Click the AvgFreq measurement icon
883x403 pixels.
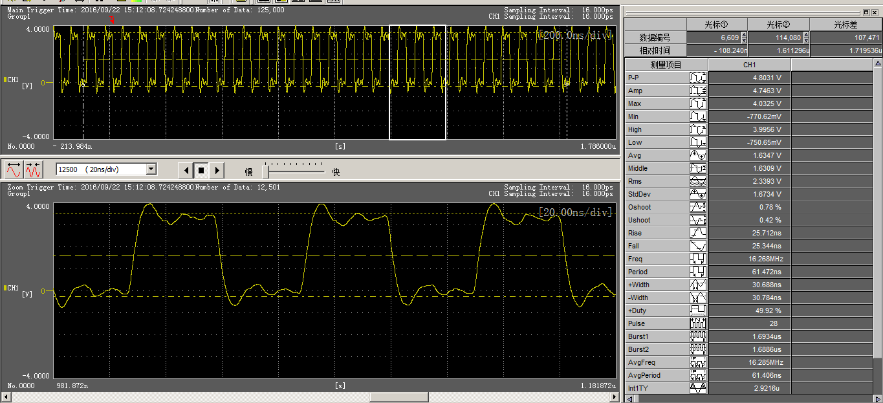698,362
